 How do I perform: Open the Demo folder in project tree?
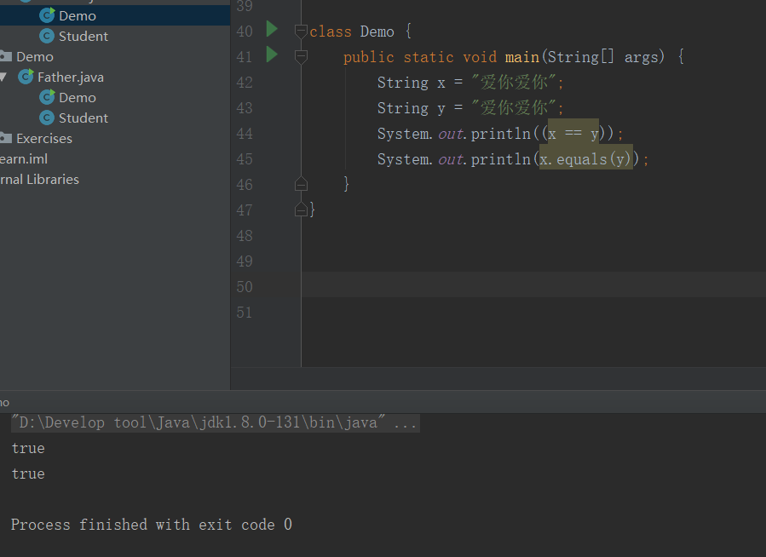pyautogui.click(x=35, y=56)
